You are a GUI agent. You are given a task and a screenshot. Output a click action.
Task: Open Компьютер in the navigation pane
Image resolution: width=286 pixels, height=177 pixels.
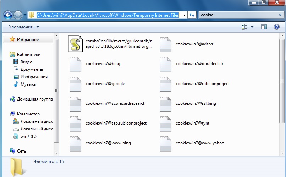[x=28, y=114]
